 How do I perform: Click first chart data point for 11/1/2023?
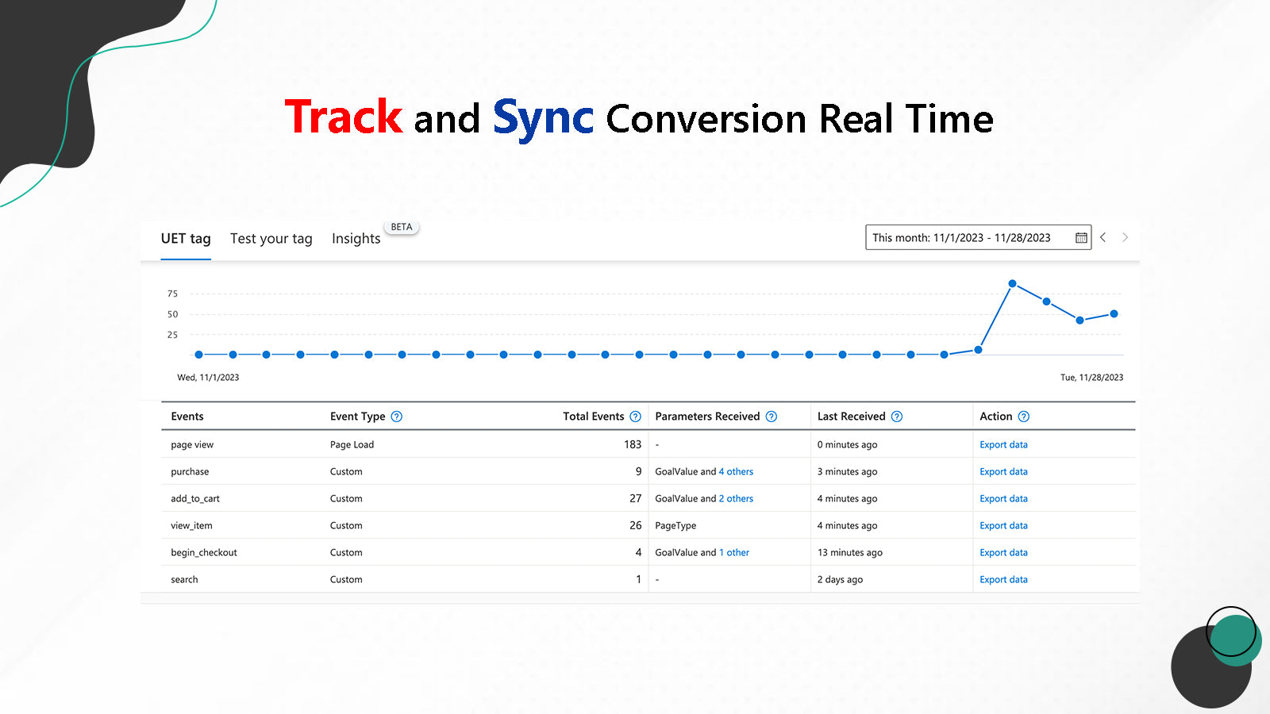(x=198, y=355)
